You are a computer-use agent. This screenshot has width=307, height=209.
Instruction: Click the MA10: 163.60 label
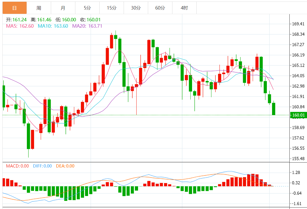tap(53, 26)
